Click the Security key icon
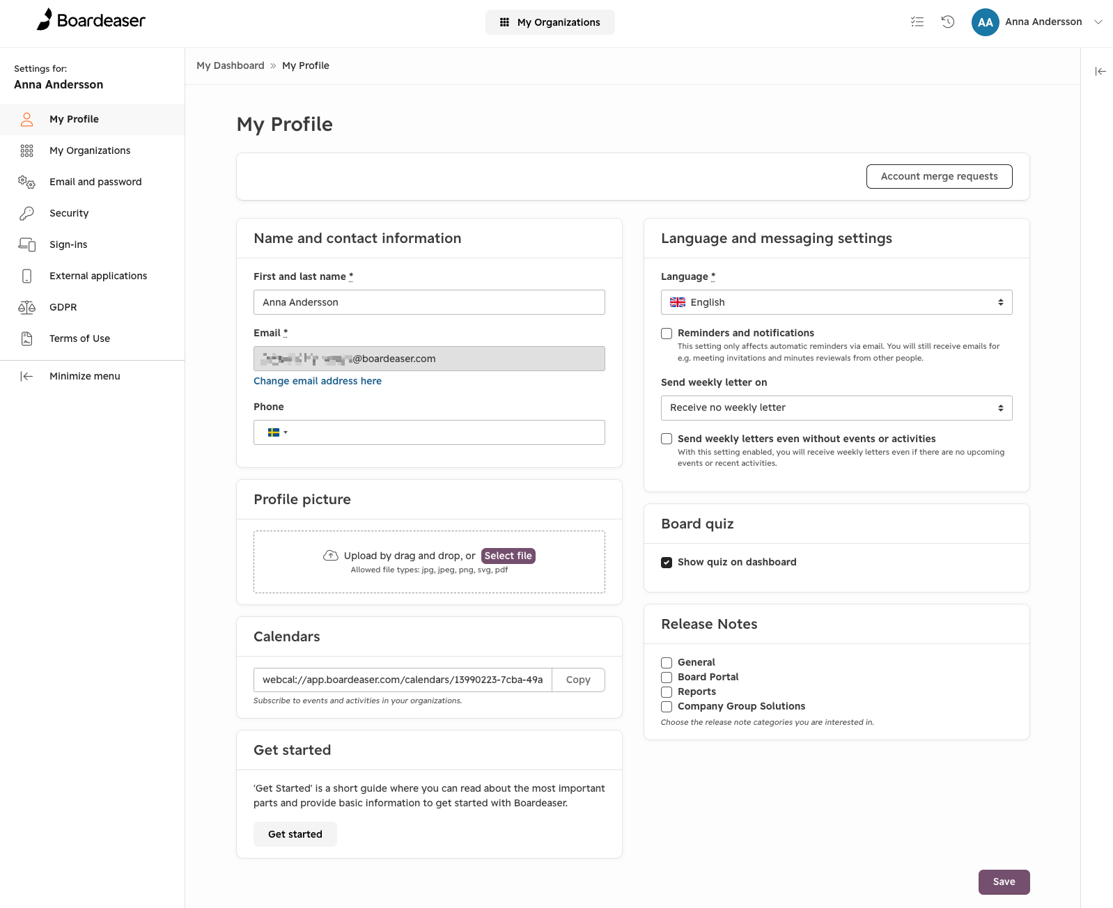 (26, 213)
